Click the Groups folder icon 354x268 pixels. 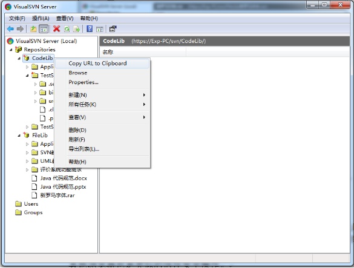click(18, 212)
